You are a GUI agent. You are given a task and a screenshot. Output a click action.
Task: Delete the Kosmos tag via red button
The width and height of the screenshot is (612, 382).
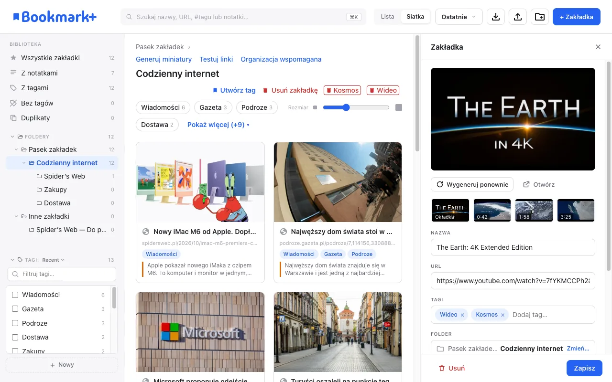pyautogui.click(x=342, y=90)
